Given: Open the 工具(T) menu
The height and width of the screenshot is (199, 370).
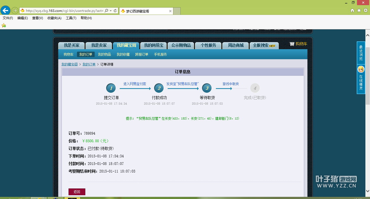Looking at the screenshot, I should [71, 18].
